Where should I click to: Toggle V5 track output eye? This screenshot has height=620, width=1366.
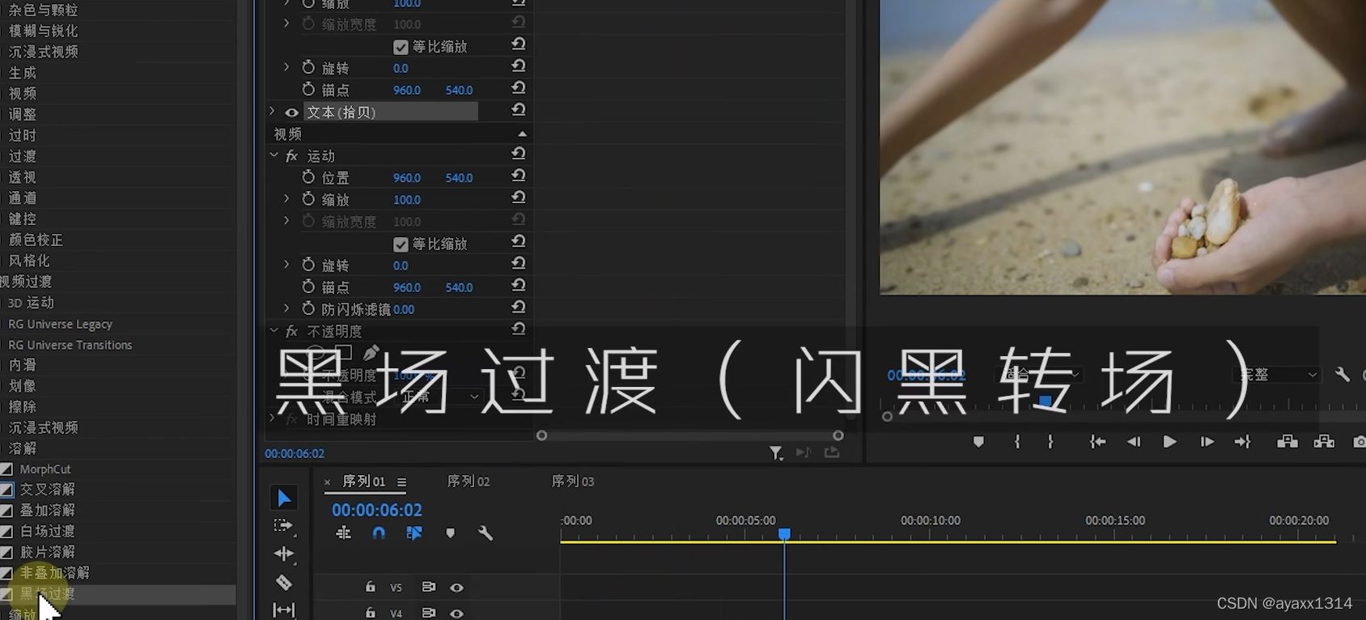(x=456, y=588)
